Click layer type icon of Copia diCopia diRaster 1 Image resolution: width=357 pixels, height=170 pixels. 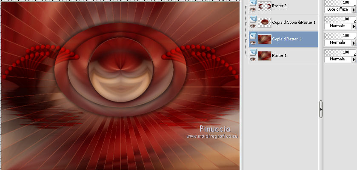coord(253,19)
